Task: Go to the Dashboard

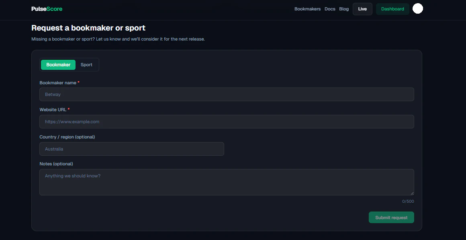Action: pyautogui.click(x=392, y=8)
